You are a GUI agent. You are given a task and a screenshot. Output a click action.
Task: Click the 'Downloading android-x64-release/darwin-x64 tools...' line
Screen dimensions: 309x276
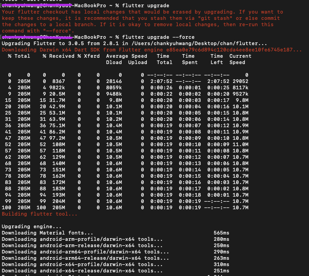click(82, 271)
